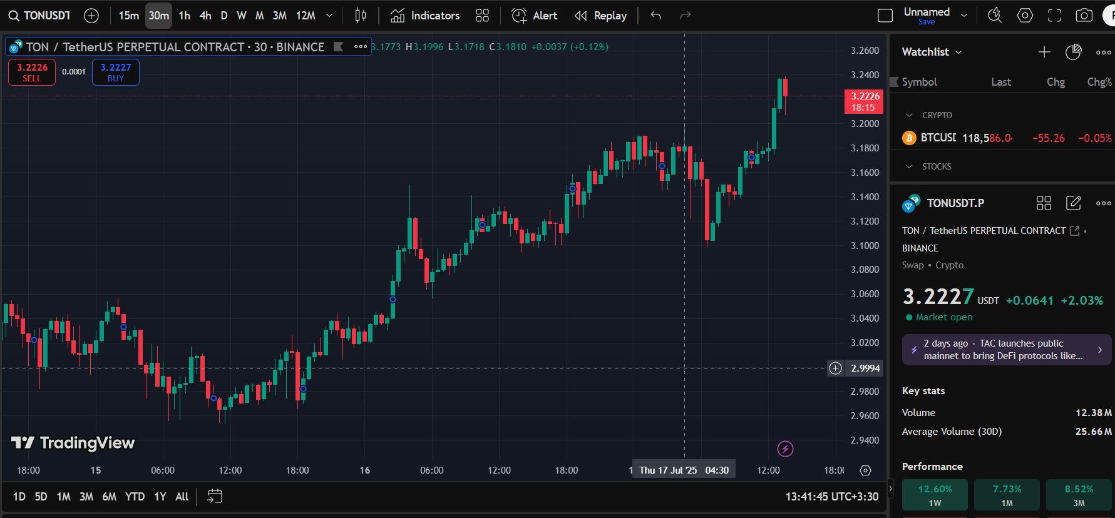
Task: Click the 3.2226 SELL button
Action: tap(32, 72)
